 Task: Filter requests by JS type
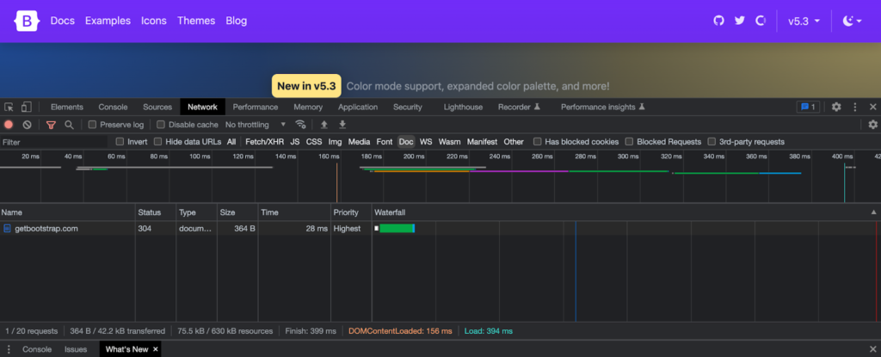click(x=295, y=142)
